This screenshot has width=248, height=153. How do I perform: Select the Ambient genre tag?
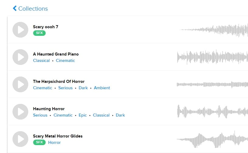[102, 88]
